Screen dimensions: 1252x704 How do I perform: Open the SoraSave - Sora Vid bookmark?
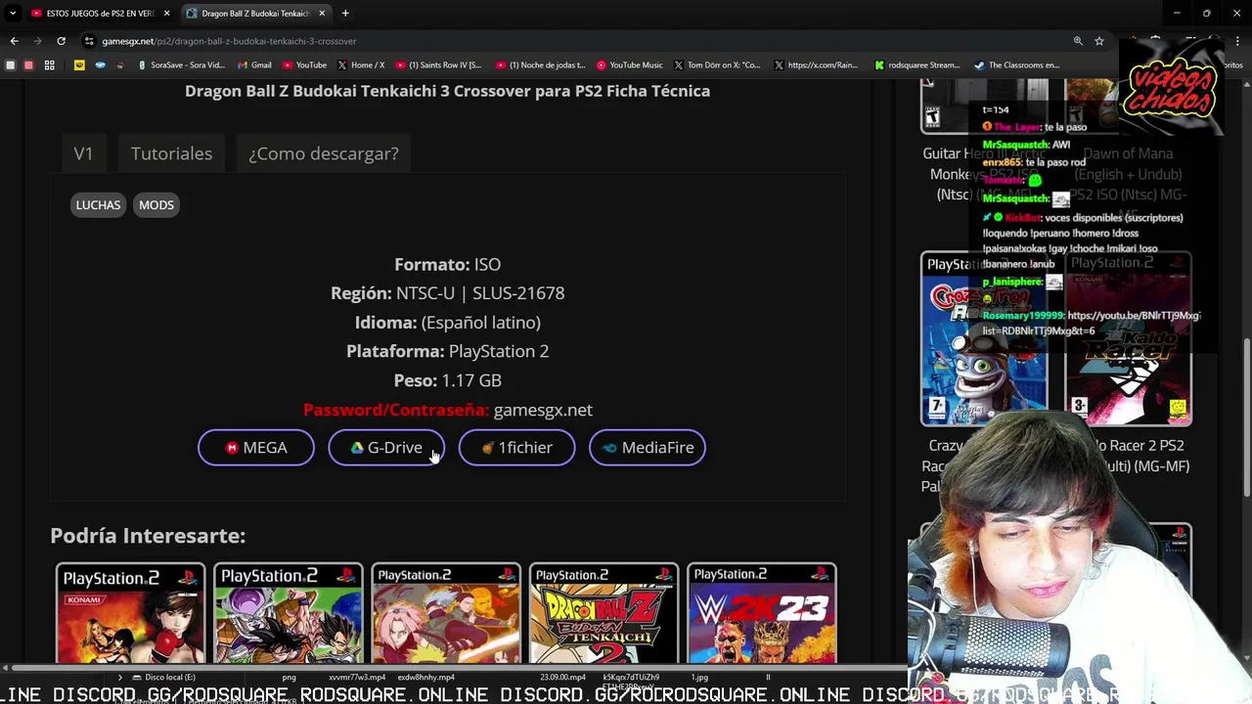[x=181, y=66]
